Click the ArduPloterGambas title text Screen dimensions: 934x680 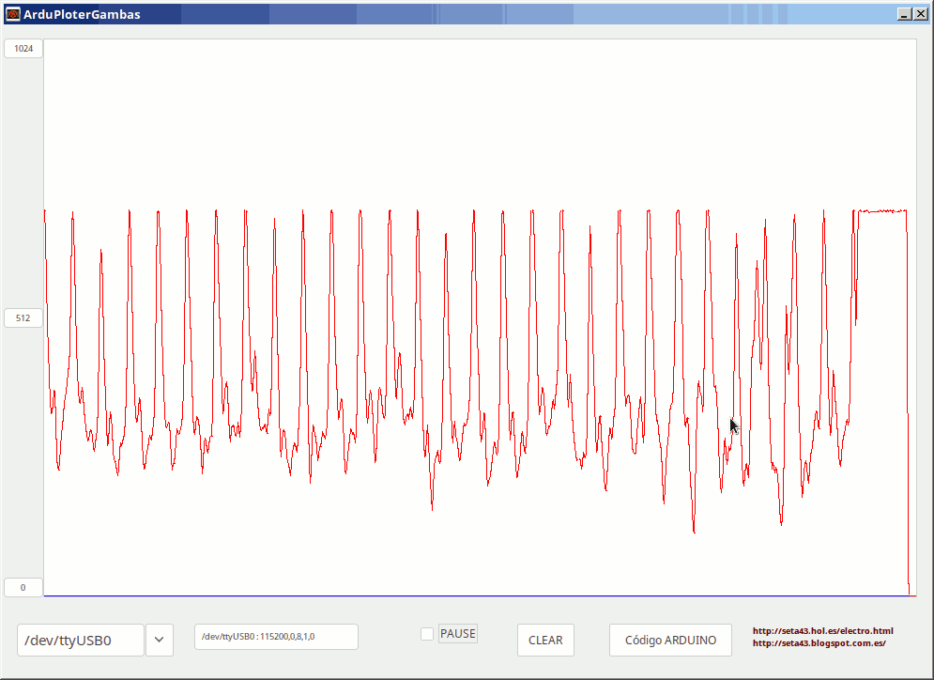[82, 14]
